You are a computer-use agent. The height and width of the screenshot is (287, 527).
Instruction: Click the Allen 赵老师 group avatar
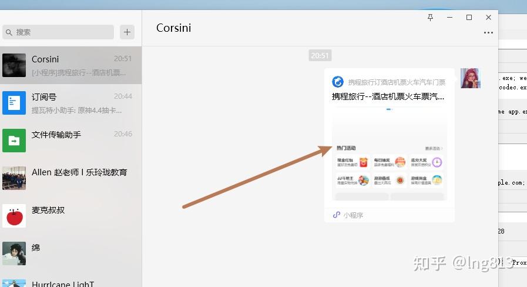(x=14, y=178)
